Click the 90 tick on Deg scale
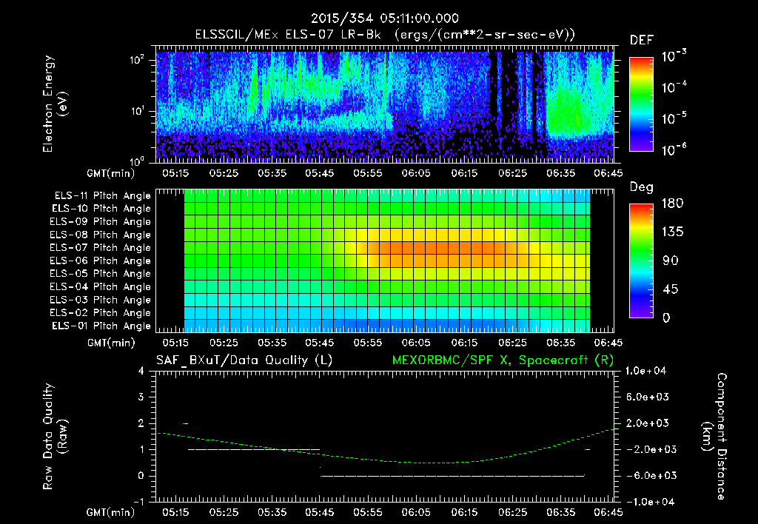The height and width of the screenshot is (524, 758). (x=670, y=261)
